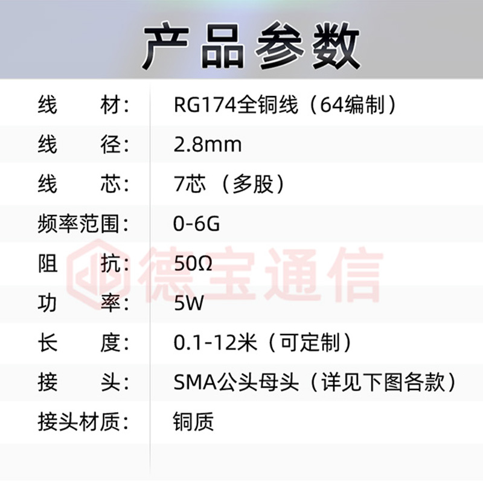Select the 长度 row label
Viewport: 483px width, 483px height.
click(83, 343)
